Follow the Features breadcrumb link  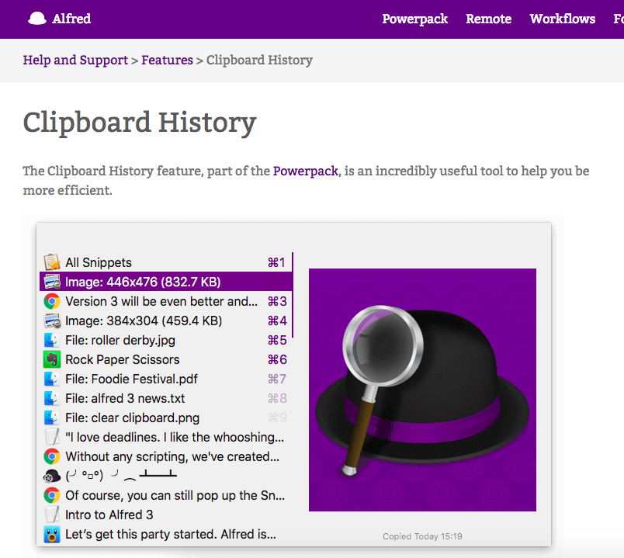tap(167, 60)
